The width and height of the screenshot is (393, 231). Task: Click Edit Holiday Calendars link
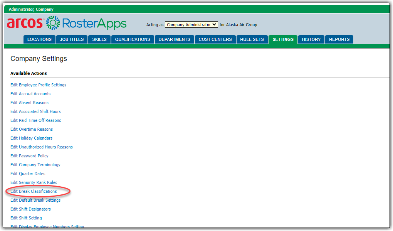point(31,138)
